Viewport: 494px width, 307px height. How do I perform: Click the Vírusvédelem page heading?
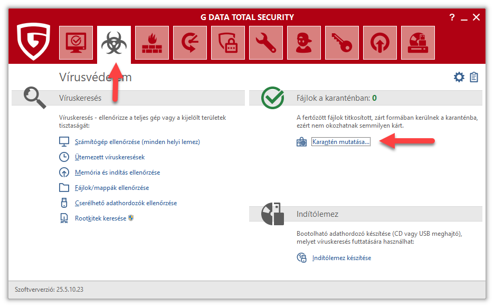pyautogui.click(x=96, y=77)
